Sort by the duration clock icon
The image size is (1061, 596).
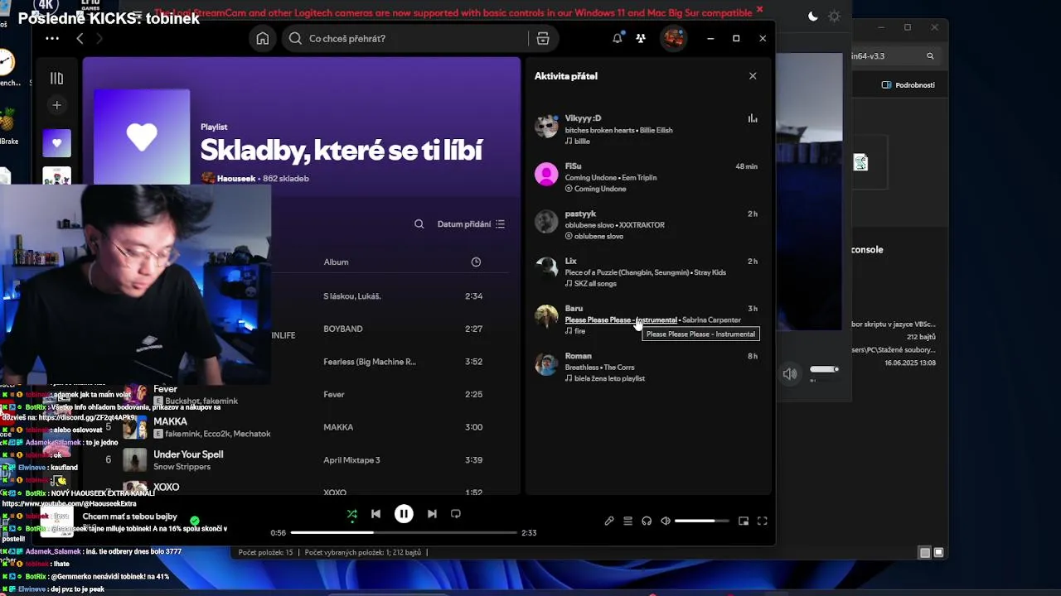(476, 262)
